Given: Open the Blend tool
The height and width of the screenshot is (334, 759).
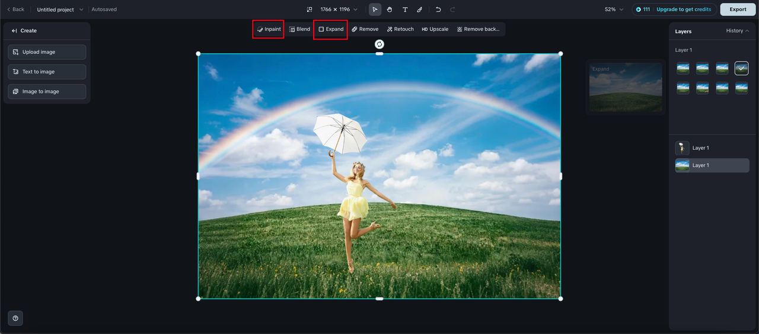Looking at the screenshot, I should [x=299, y=29].
